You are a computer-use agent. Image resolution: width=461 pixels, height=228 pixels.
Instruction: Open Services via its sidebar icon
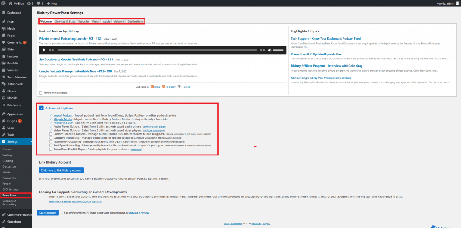(4, 70)
